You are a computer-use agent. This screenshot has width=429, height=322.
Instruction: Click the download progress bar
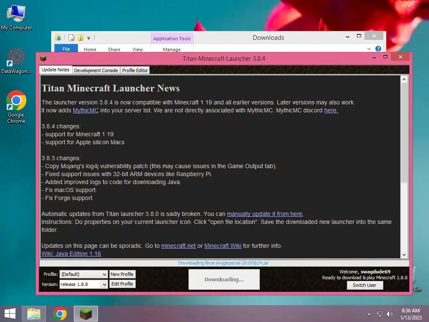[224, 263]
